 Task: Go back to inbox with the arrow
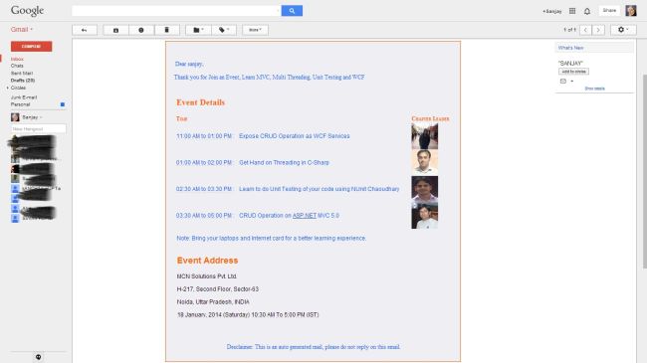point(85,30)
